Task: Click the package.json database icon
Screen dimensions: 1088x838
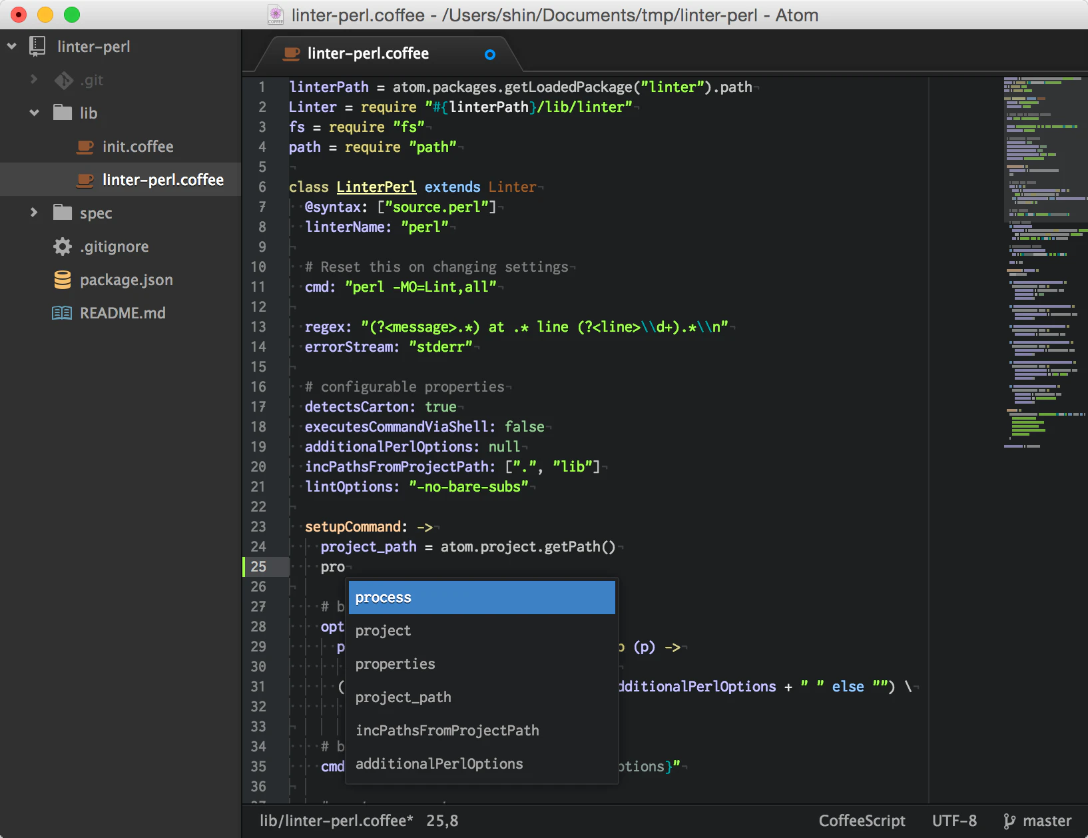Action: 63,280
